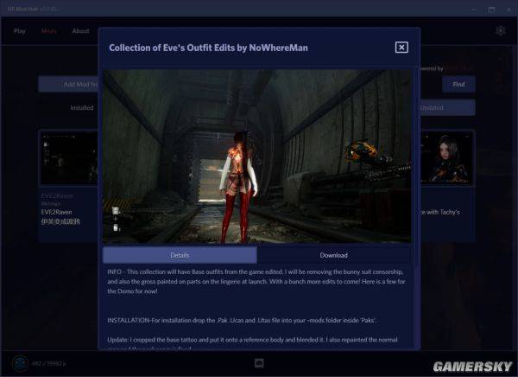This screenshot has width=518, height=377.
Task: Click the center bottom bar icon
Action: coord(259,363)
